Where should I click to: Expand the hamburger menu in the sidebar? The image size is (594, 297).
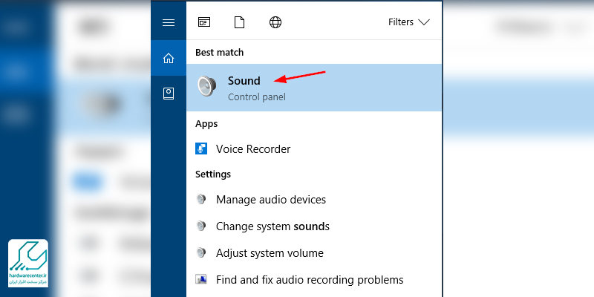168,22
